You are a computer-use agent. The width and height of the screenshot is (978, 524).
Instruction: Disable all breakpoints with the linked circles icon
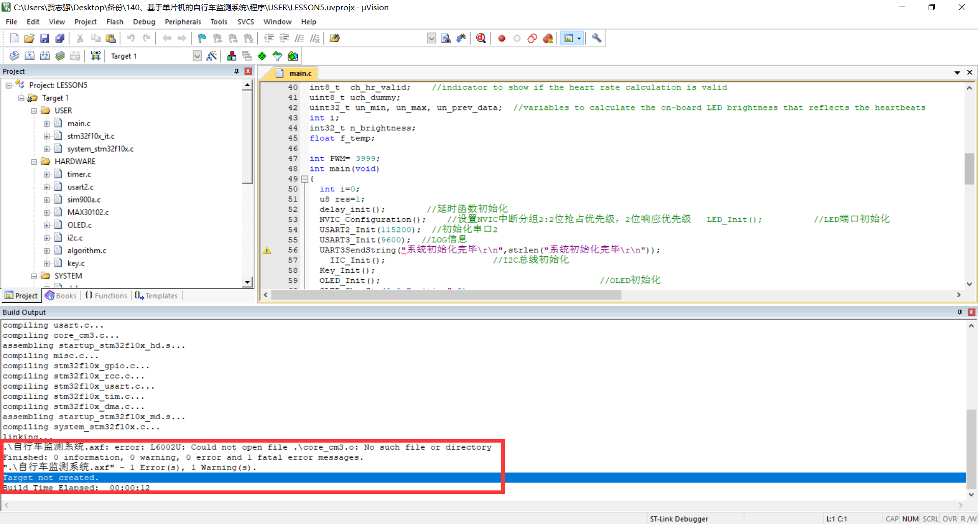coord(532,38)
